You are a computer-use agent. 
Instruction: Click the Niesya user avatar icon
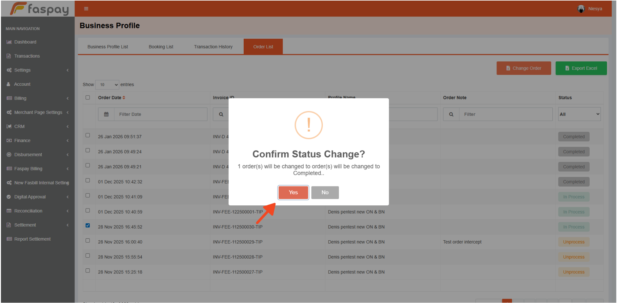581,9
